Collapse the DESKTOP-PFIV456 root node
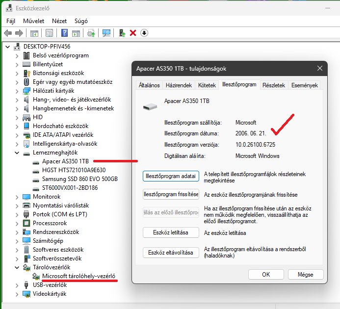Viewport: 340px width, 309px height. click(x=8, y=47)
